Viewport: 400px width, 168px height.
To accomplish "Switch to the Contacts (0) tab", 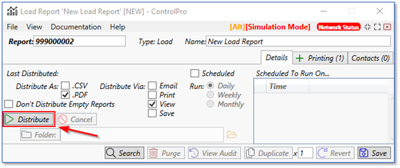I will pyautogui.click(x=370, y=58).
